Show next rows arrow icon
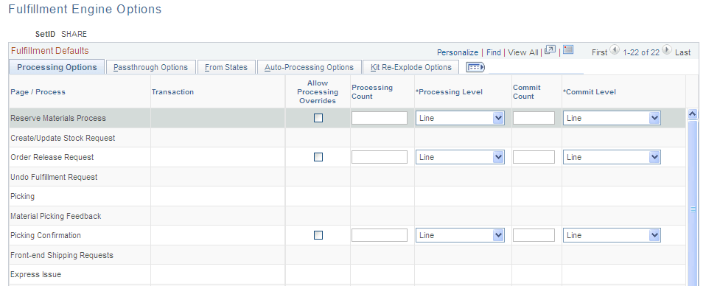The height and width of the screenshot is (286, 706). point(667,50)
